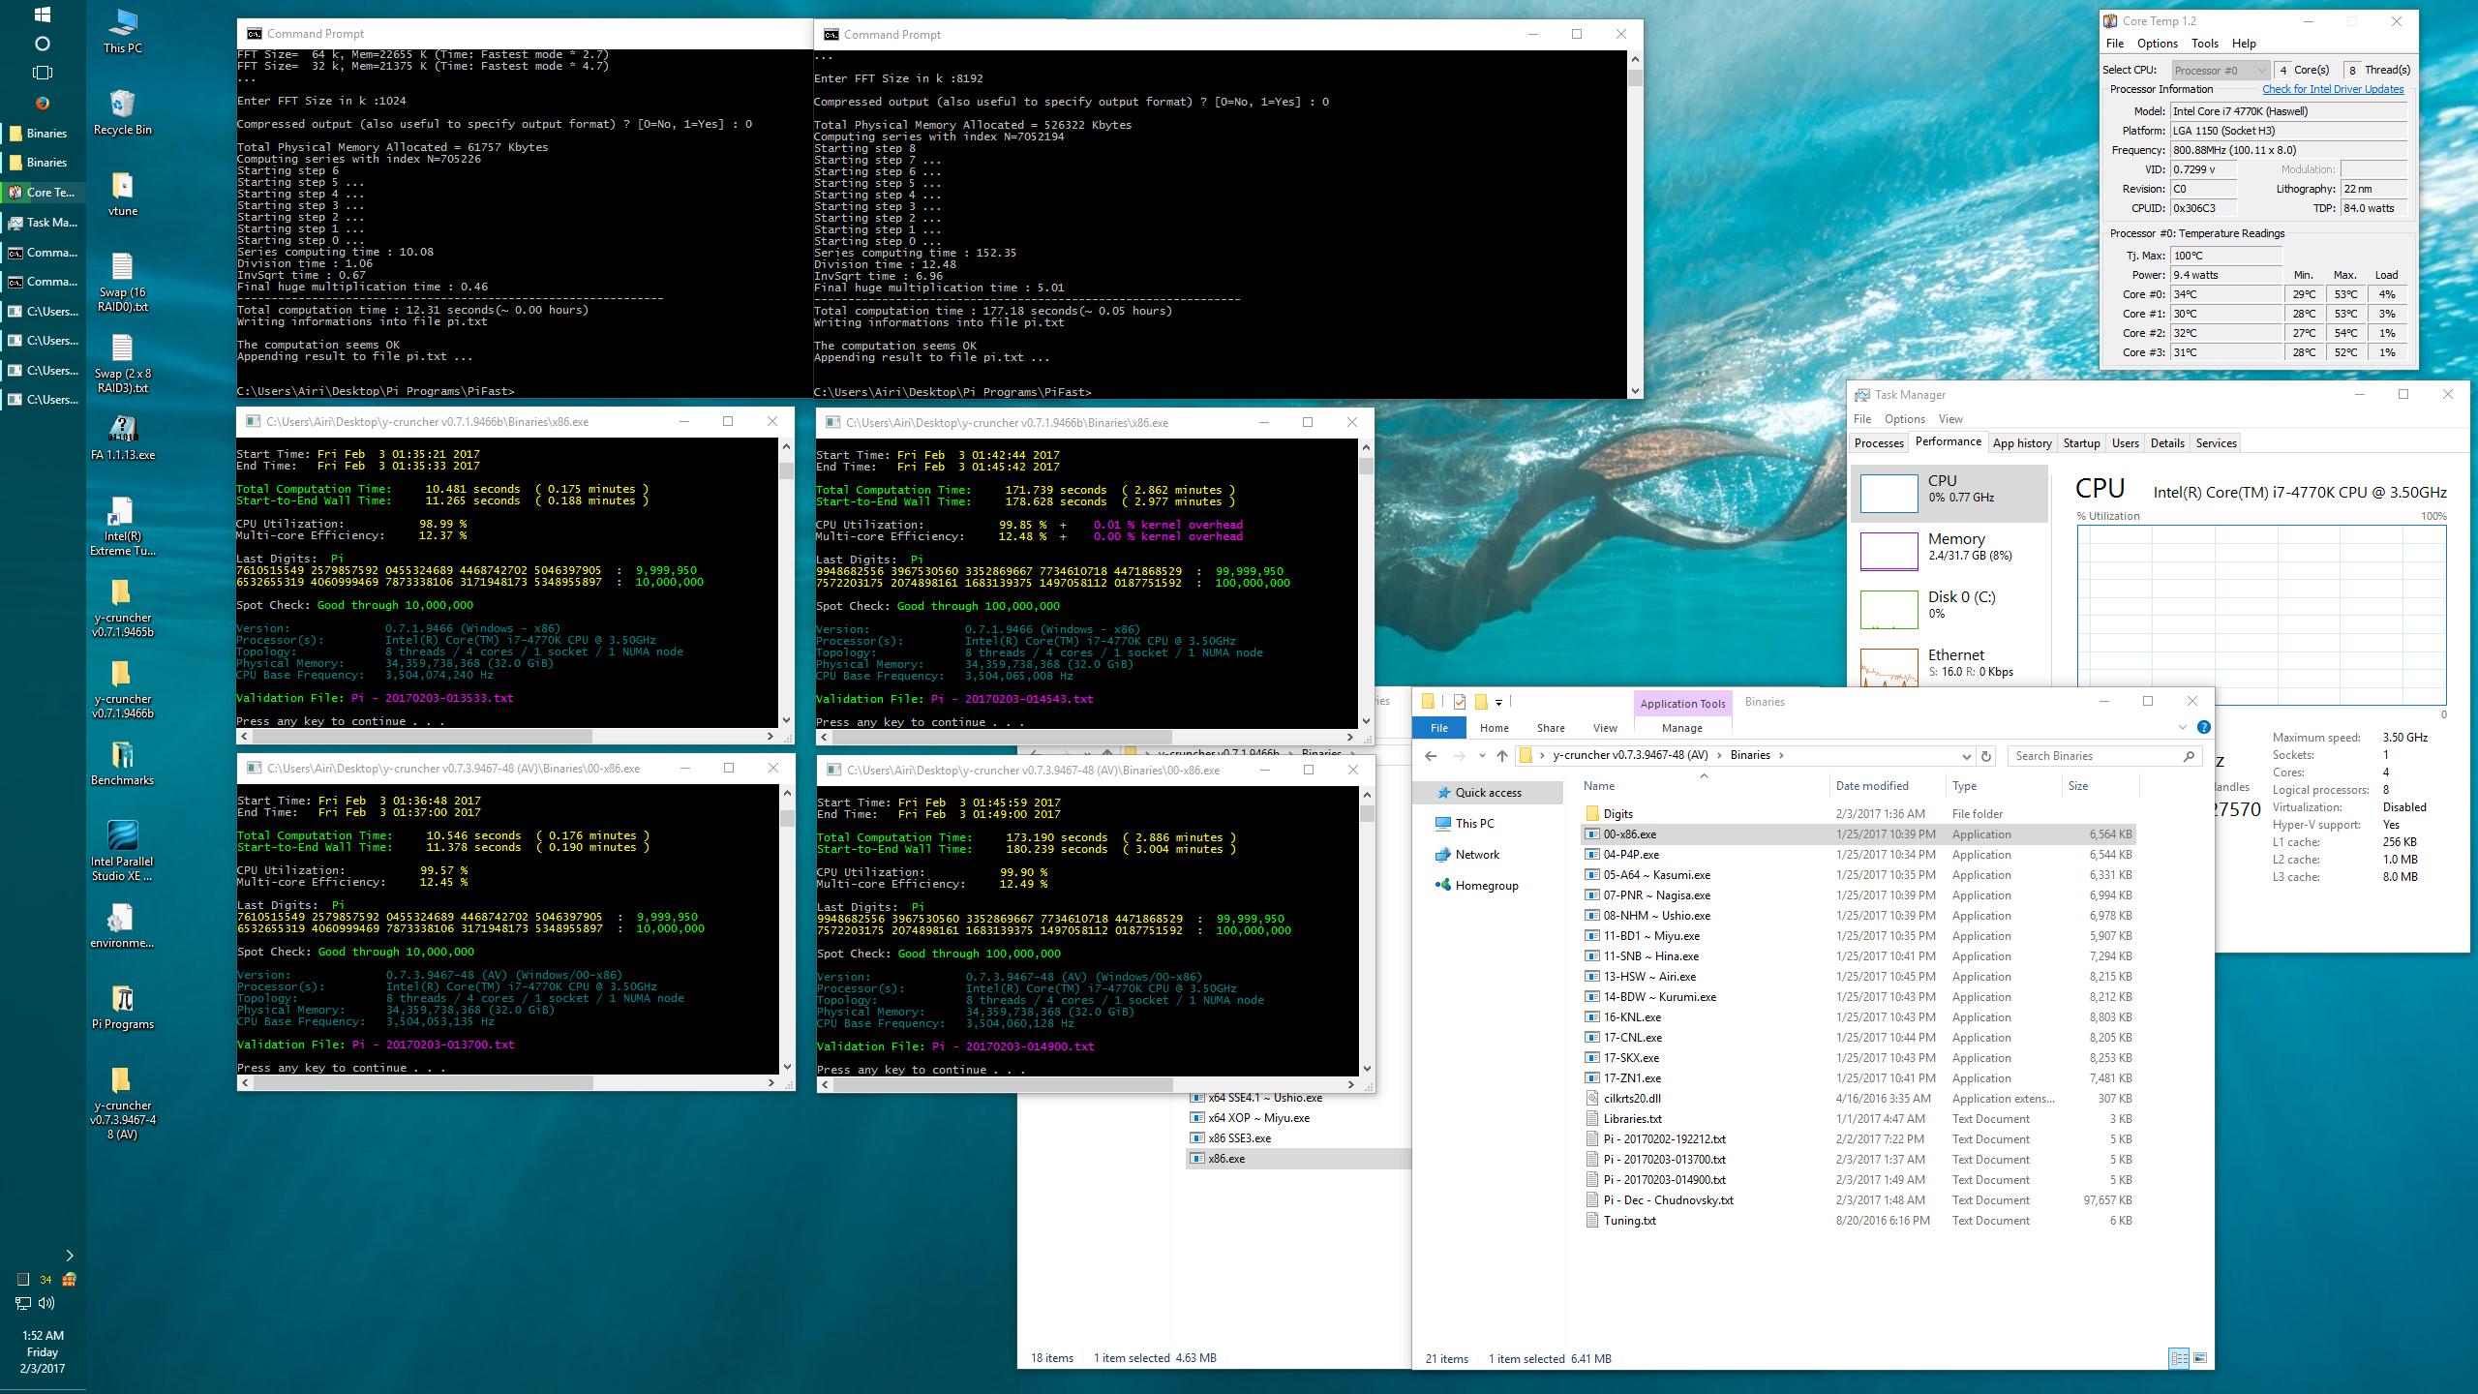Screen dimensions: 2478x1394
Task: Select the Pi - Dec - Chudnovsky.txt file
Action: point(1858,1200)
